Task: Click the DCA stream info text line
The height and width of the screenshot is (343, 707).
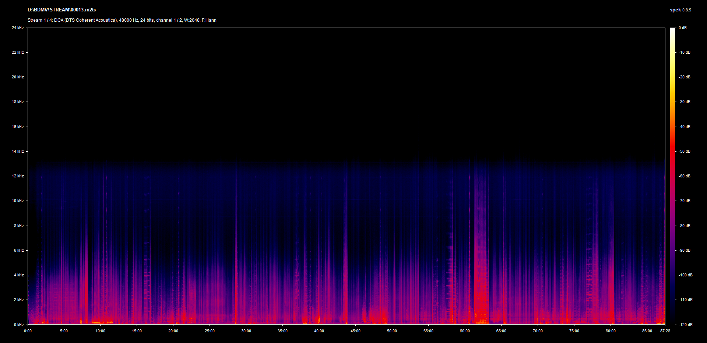Action: (122, 20)
